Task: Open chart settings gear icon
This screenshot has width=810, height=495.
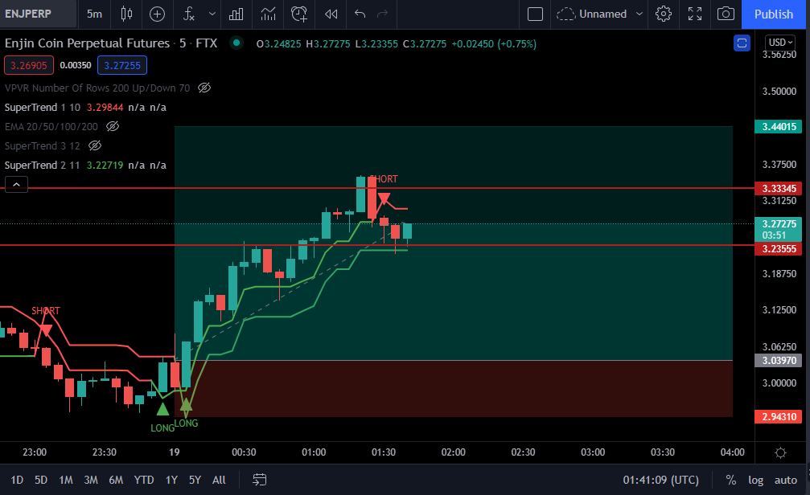Action: pos(664,14)
